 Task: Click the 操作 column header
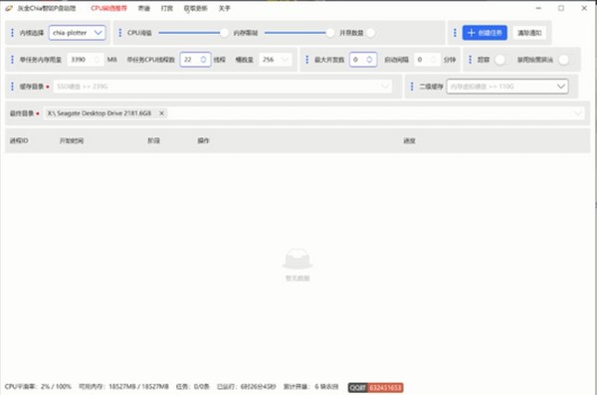point(203,140)
